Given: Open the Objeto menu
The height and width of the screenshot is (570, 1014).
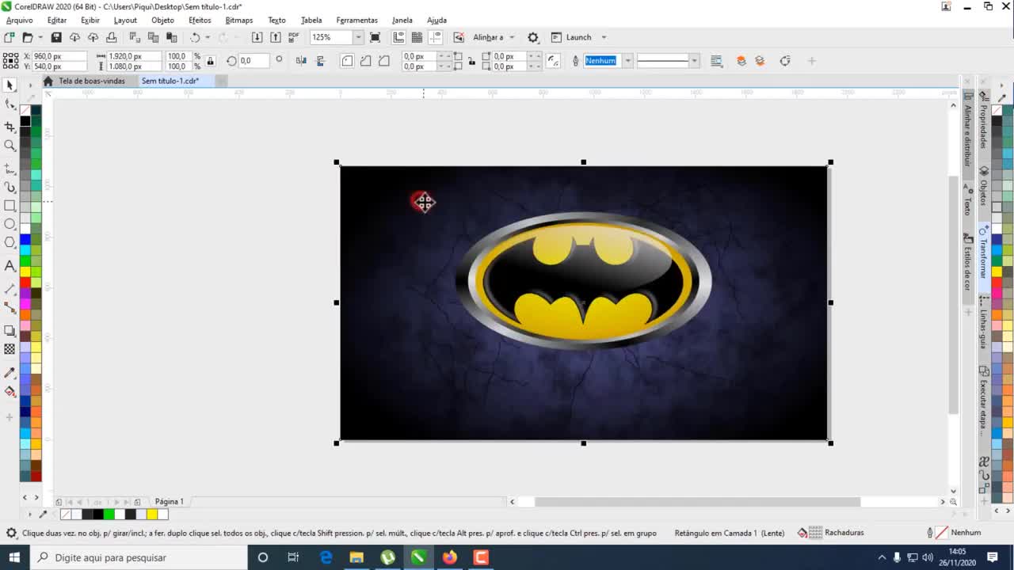Looking at the screenshot, I should pyautogui.click(x=162, y=20).
